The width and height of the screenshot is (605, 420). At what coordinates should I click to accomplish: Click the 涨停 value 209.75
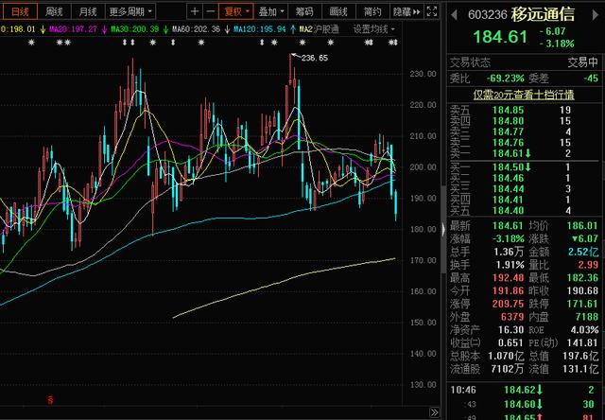point(509,304)
